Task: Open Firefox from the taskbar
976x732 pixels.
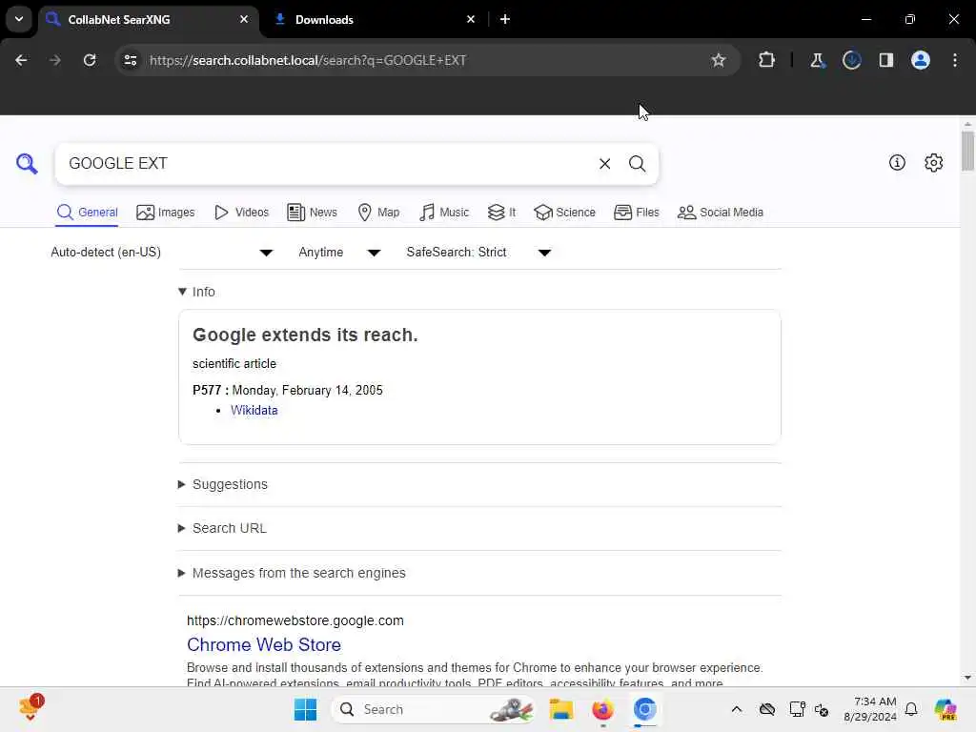Action: coord(602,709)
